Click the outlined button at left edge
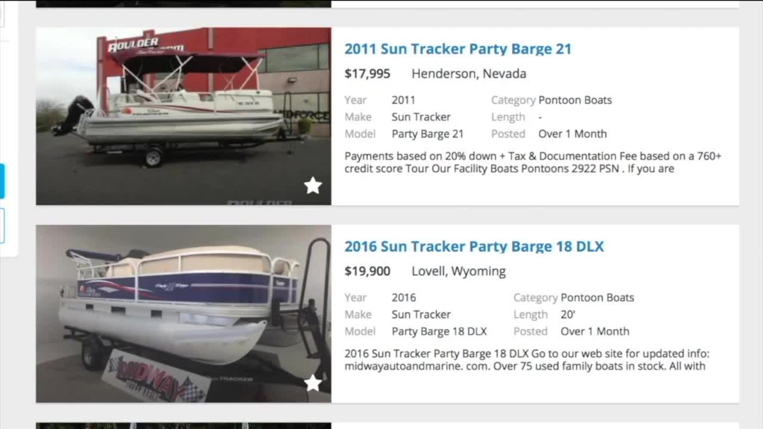This screenshot has height=429, width=763. click(2, 226)
